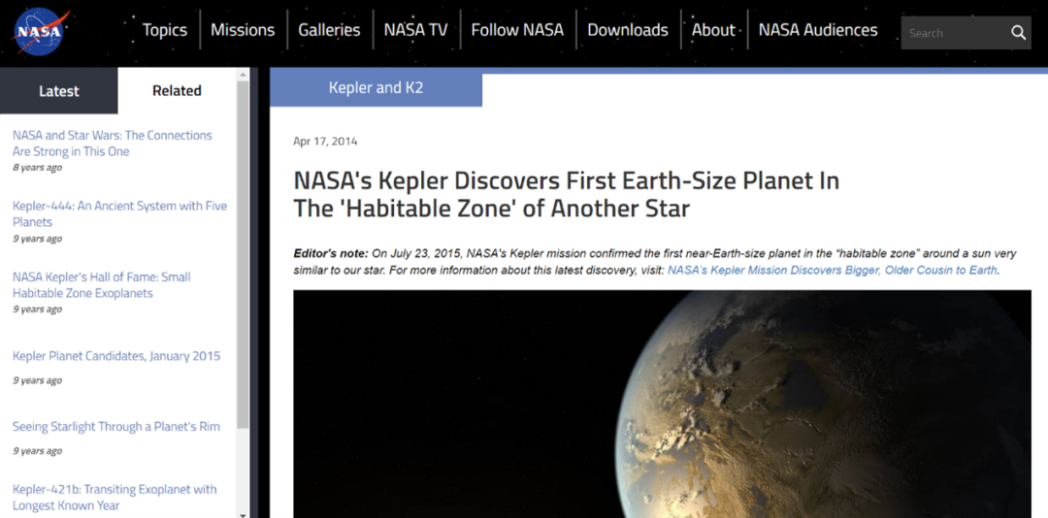Switch to the Related tab
The image size is (1048, 518).
tap(177, 91)
